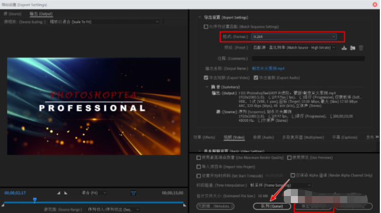Collapse the Export Settings section

200,17
